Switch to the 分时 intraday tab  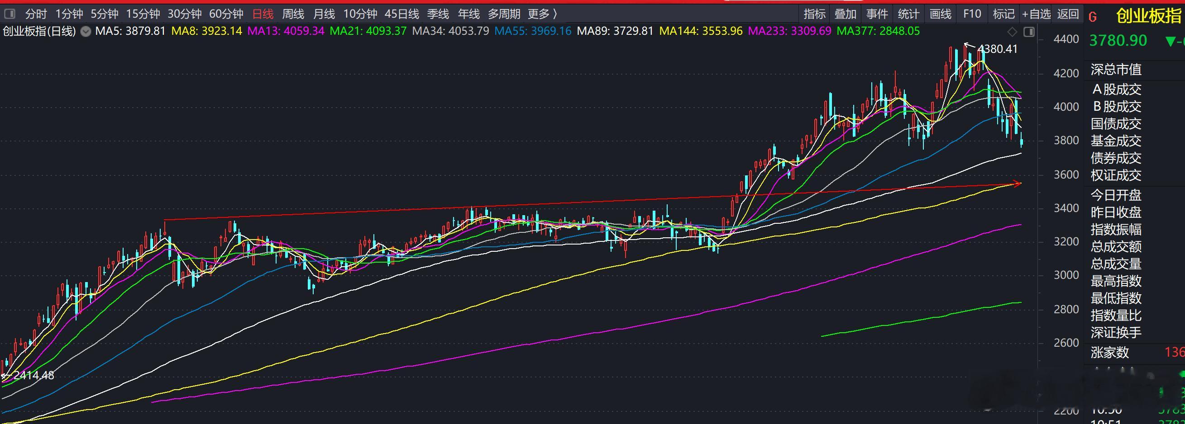36,14
